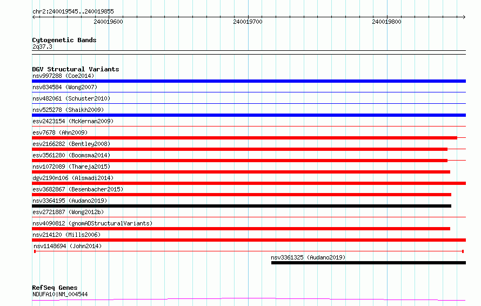Select the magenta NDUFA10 gene line
Image resolution: width=481 pixels, height=306 pixels.
point(249,299)
